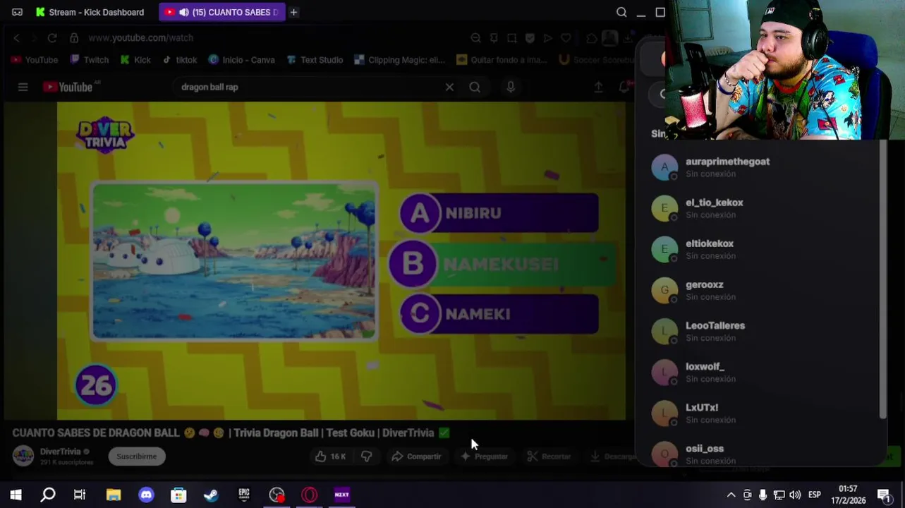Image resolution: width=905 pixels, height=508 pixels.
Task: Click the microphone icon in system tray
Action: point(763,495)
